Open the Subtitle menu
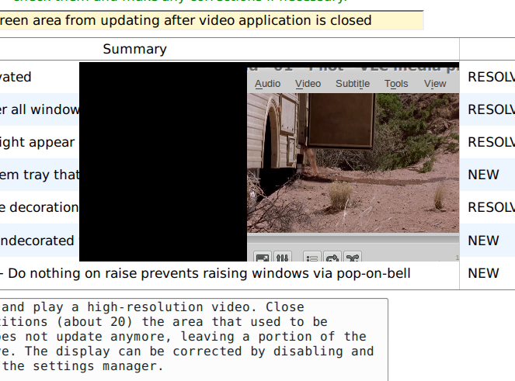 [x=353, y=84]
